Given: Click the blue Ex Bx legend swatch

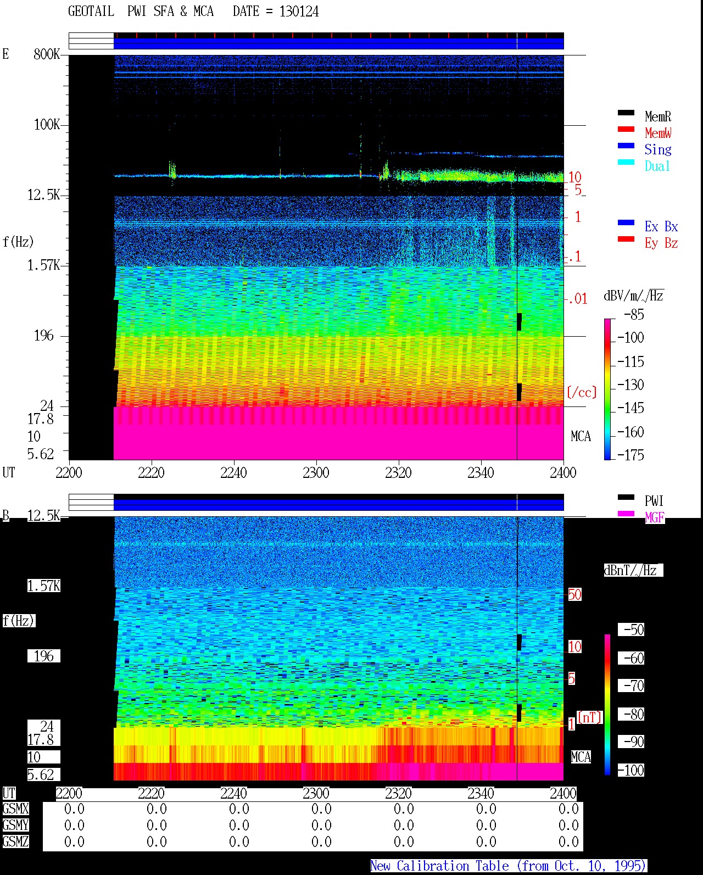Looking at the screenshot, I should coord(626,223).
